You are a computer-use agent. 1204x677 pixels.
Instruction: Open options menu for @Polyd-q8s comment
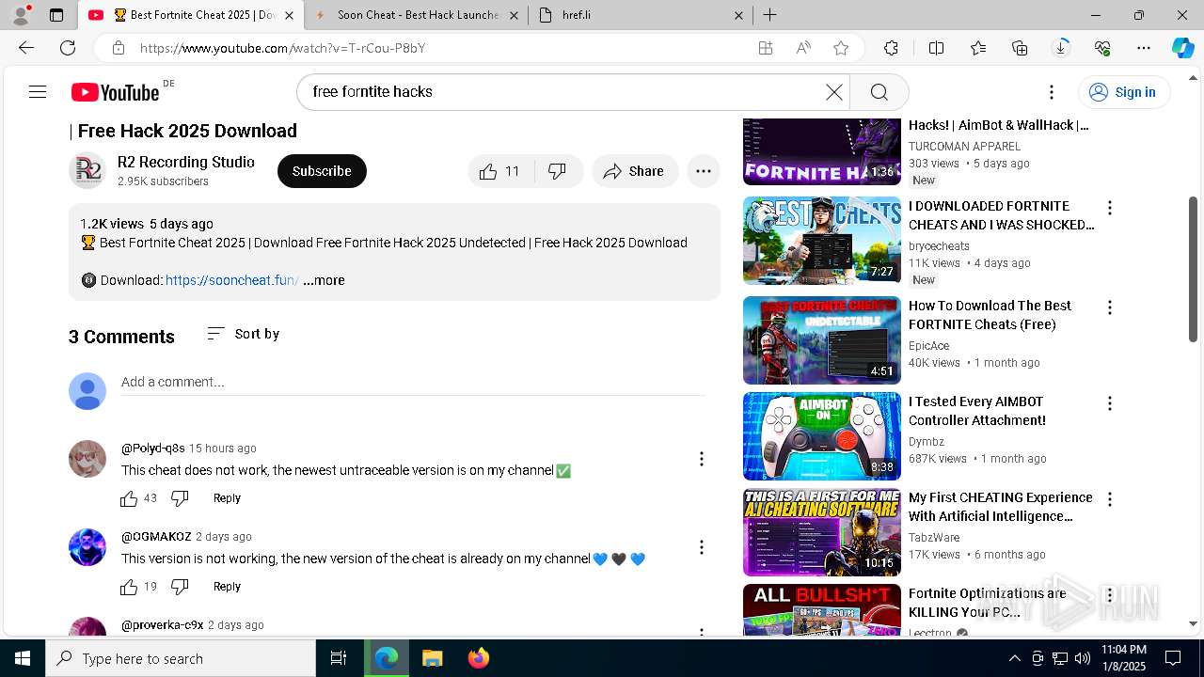pos(701,459)
